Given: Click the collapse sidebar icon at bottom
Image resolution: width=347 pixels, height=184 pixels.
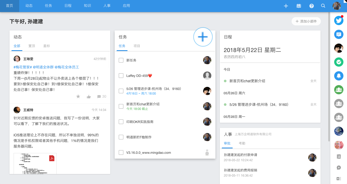Looking at the screenshot, I should [339, 179].
